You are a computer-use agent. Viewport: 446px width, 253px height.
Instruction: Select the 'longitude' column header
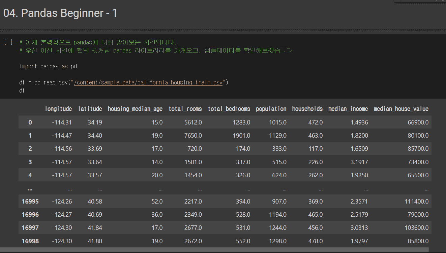pos(58,109)
